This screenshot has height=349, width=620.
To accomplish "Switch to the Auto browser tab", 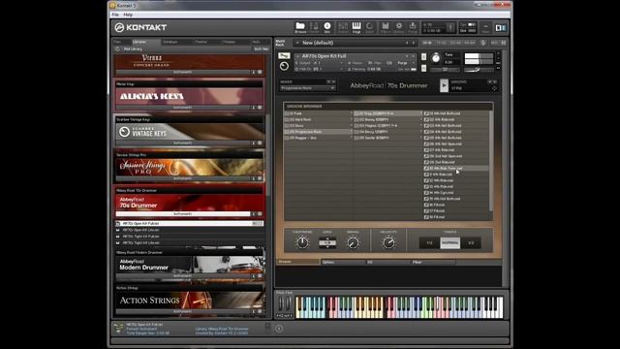I will tap(256, 42).
